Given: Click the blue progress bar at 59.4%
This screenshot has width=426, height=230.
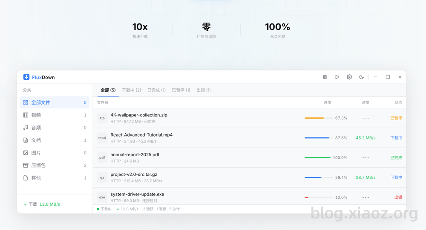Looking at the screenshot, I should pyautogui.click(x=318, y=178).
